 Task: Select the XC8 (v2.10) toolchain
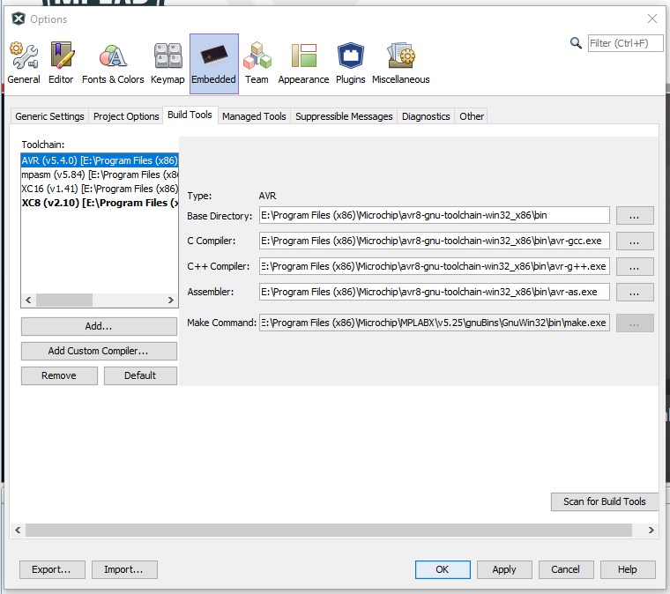[100, 203]
